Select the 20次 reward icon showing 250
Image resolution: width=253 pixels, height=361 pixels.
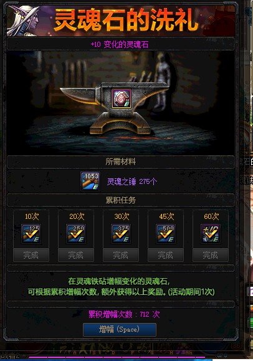tap(76, 233)
